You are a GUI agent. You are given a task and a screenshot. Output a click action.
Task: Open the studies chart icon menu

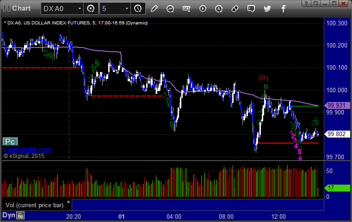(x=170, y=9)
